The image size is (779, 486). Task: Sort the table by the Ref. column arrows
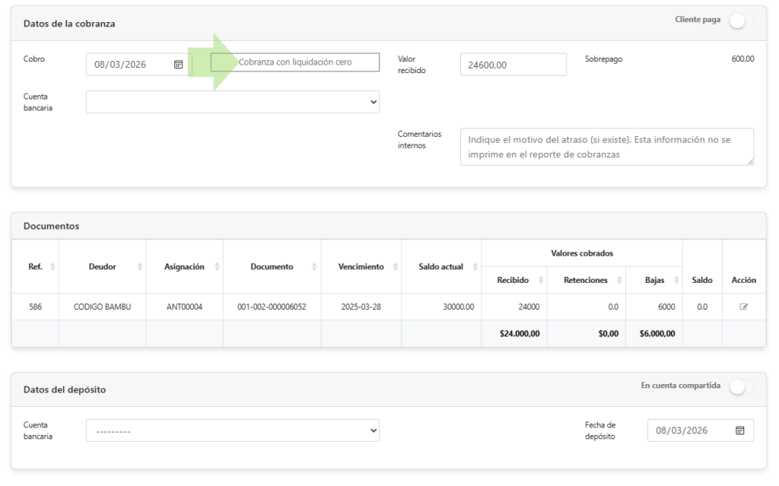(52, 267)
